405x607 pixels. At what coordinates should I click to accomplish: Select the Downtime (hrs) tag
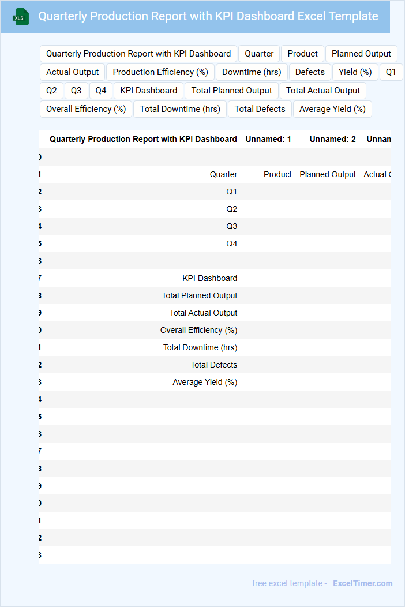coord(252,72)
